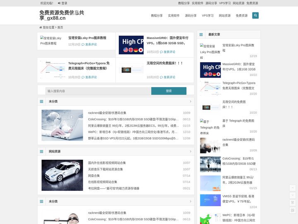Open 教程分享 in main navigation
This screenshot has width=298, height=224.
pos(157,16)
